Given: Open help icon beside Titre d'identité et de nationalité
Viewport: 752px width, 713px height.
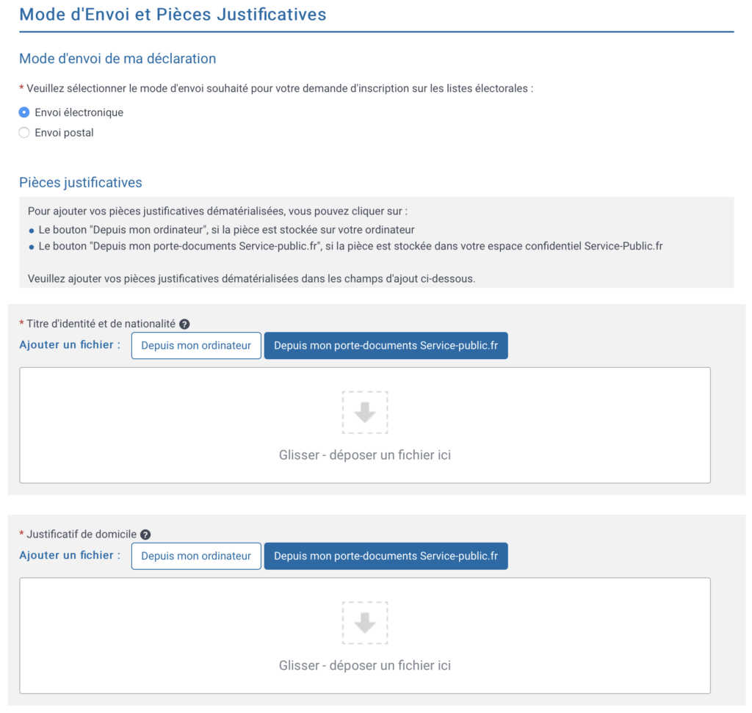Looking at the screenshot, I should tap(184, 324).
